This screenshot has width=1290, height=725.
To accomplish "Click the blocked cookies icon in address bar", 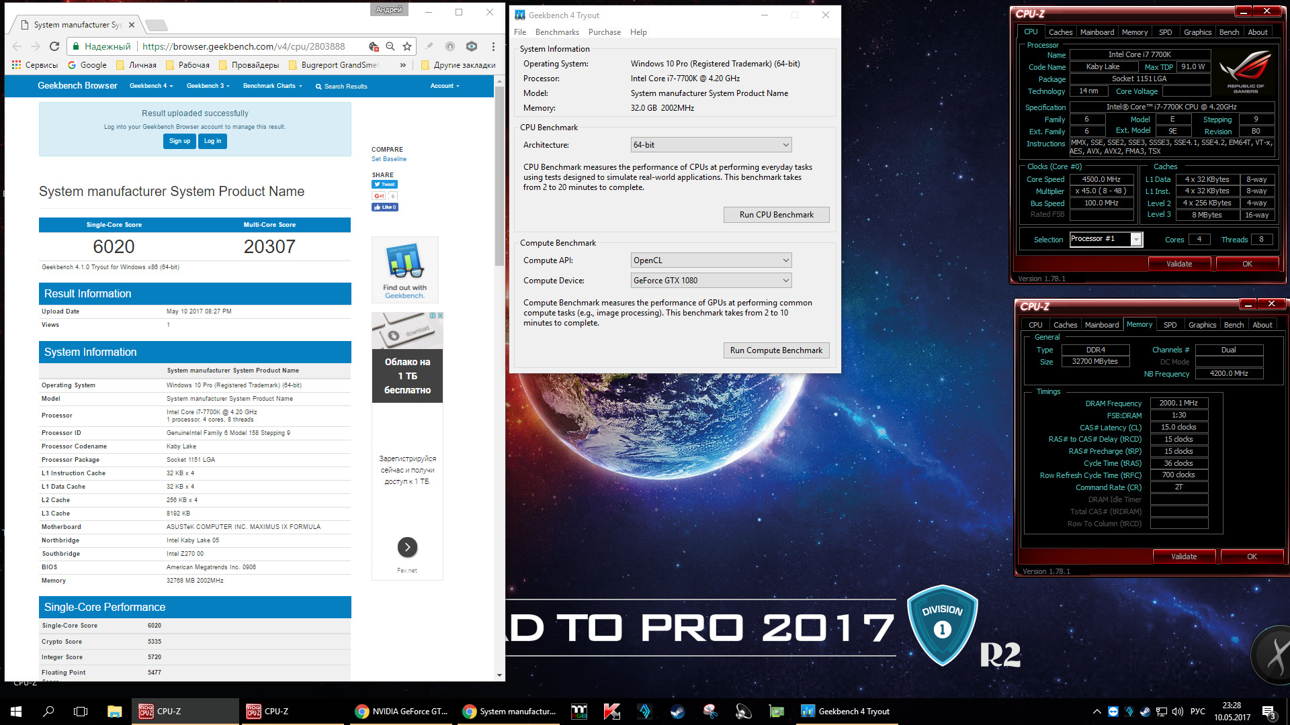I will click(374, 46).
